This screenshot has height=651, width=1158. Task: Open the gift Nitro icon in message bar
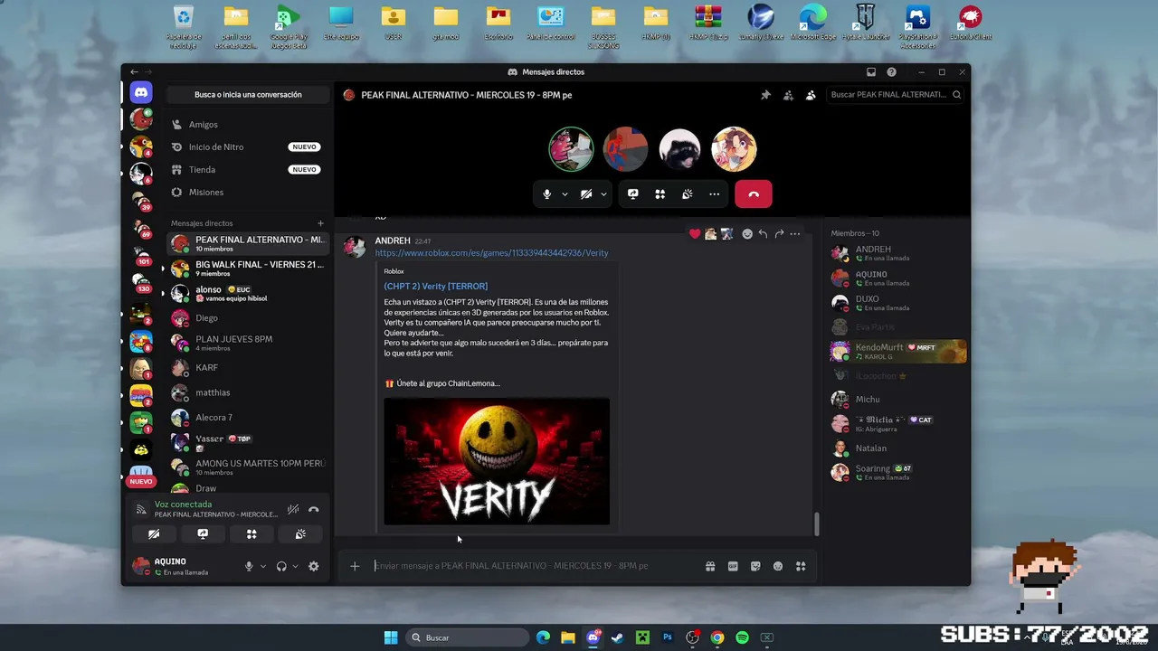tap(710, 566)
